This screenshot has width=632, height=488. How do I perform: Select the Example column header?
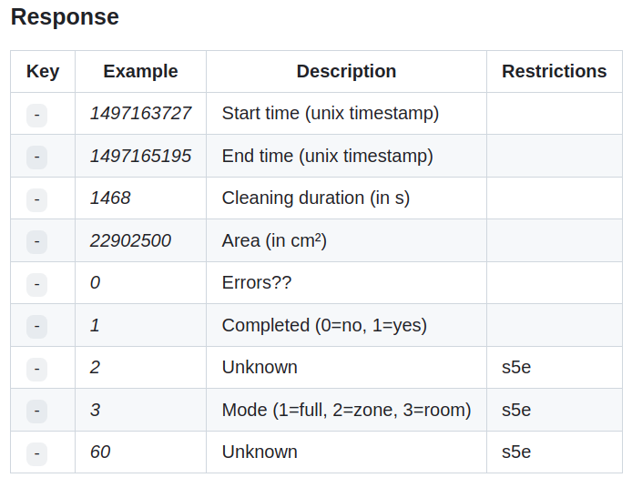(140, 71)
